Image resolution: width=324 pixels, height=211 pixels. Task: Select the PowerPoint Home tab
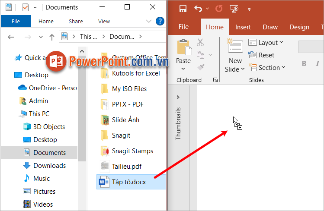click(215, 27)
